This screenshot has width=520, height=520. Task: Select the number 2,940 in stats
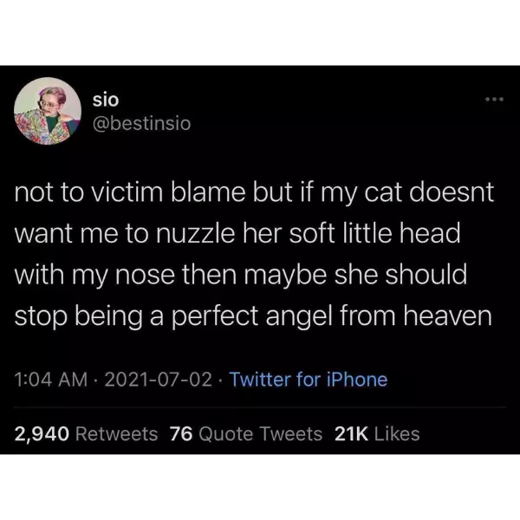tap(42, 434)
